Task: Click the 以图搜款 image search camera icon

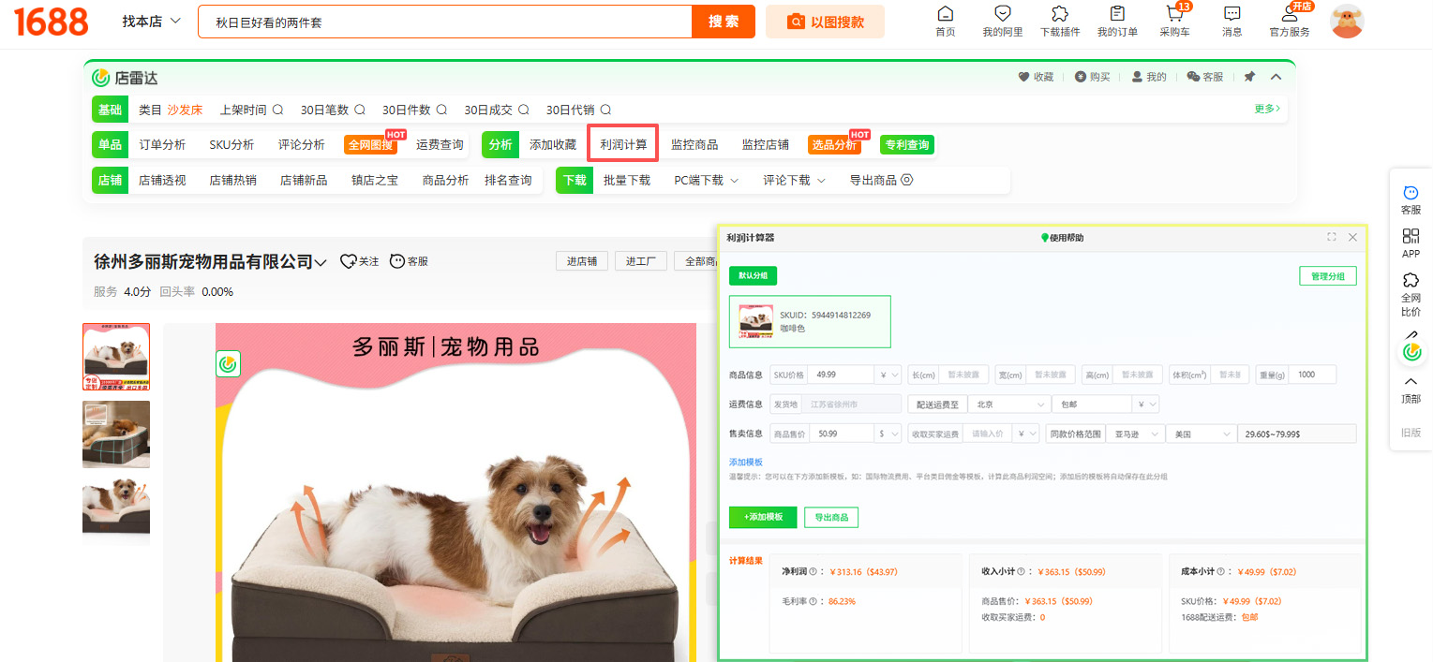Action: [796, 21]
